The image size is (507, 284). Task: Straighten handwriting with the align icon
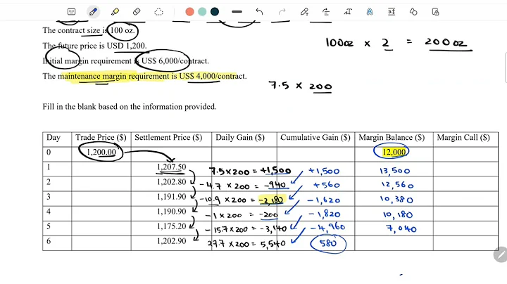pos(326,12)
